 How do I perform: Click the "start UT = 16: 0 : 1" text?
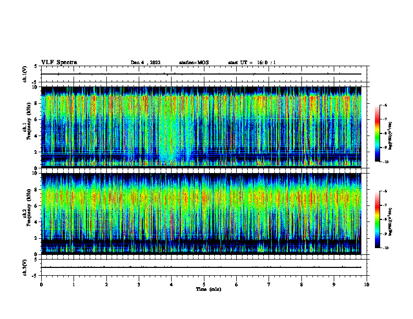252,63
